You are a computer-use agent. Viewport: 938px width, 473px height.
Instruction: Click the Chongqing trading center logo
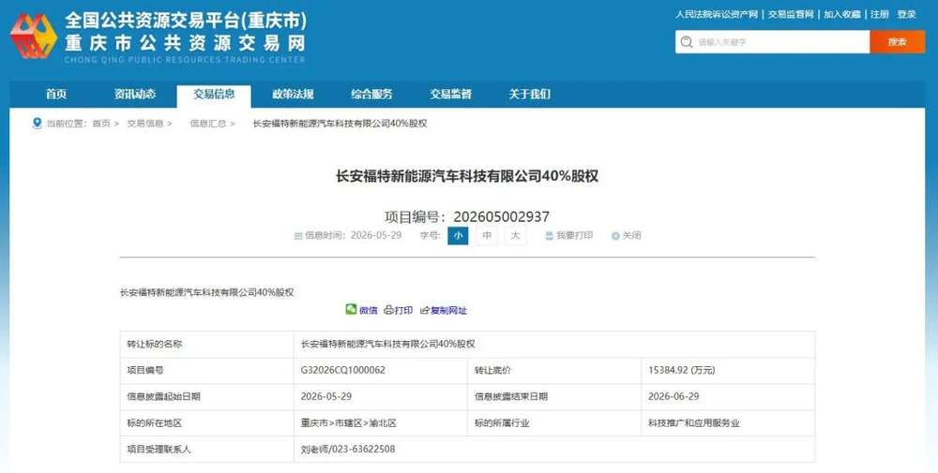coord(34,37)
